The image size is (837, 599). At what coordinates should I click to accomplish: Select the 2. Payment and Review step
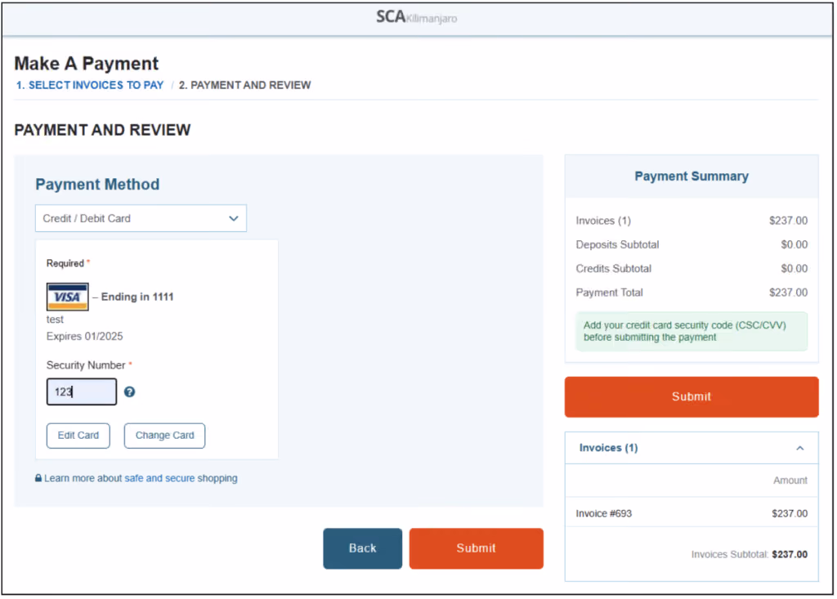tap(244, 86)
